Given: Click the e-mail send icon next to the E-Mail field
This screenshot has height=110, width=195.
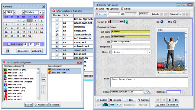Looking at the screenshot, I should pos(147,92).
